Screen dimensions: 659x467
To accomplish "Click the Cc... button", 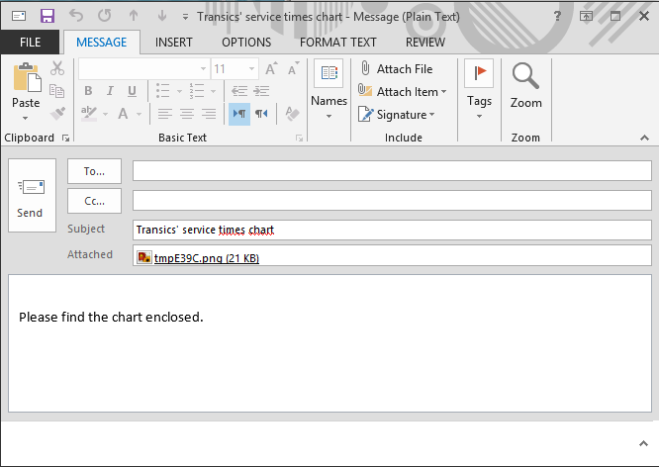I will (94, 201).
